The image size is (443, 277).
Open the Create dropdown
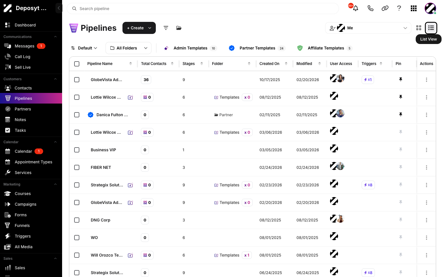tap(139, 28)
